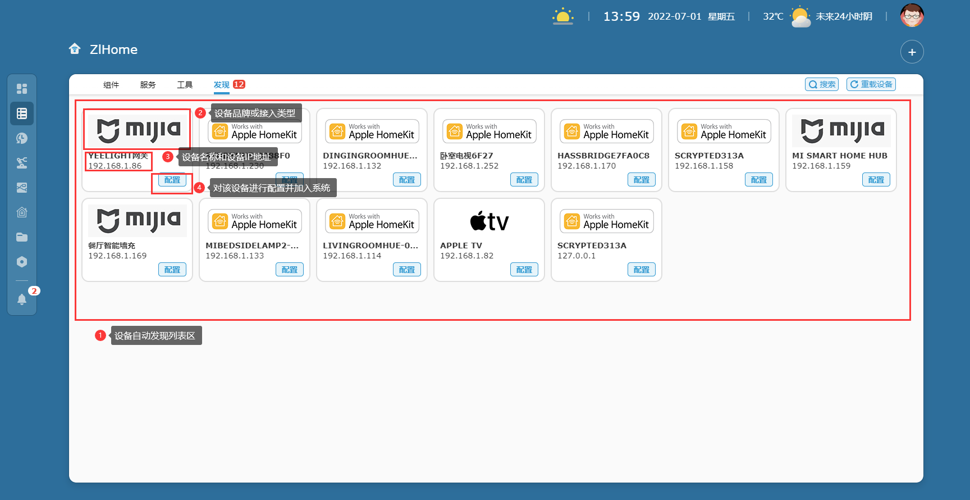This screenshot has width=970, height=500.
Task: Click the mijia logo on MI SMART HOME HUB card
Action: [x=841, y=131]
